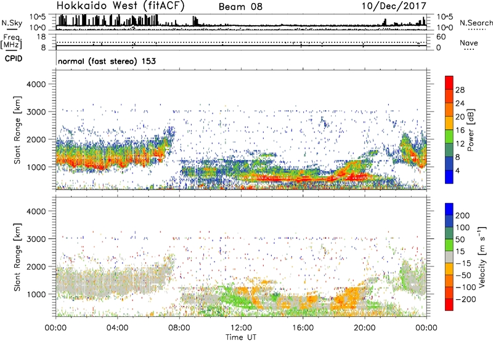Click the red bottom of velocity colorbar
This screenshot has height=341, width=493.
coord(449,305)
